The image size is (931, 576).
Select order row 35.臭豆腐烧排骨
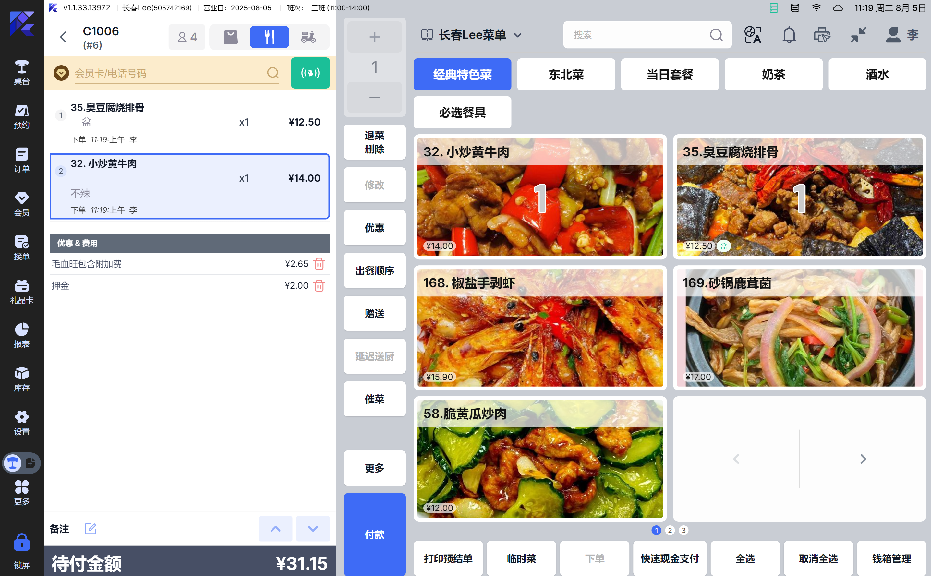click(x=189, y=123)
